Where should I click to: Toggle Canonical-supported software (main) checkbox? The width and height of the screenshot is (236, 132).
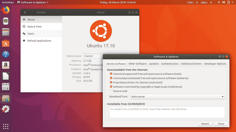tap(111, 74)
